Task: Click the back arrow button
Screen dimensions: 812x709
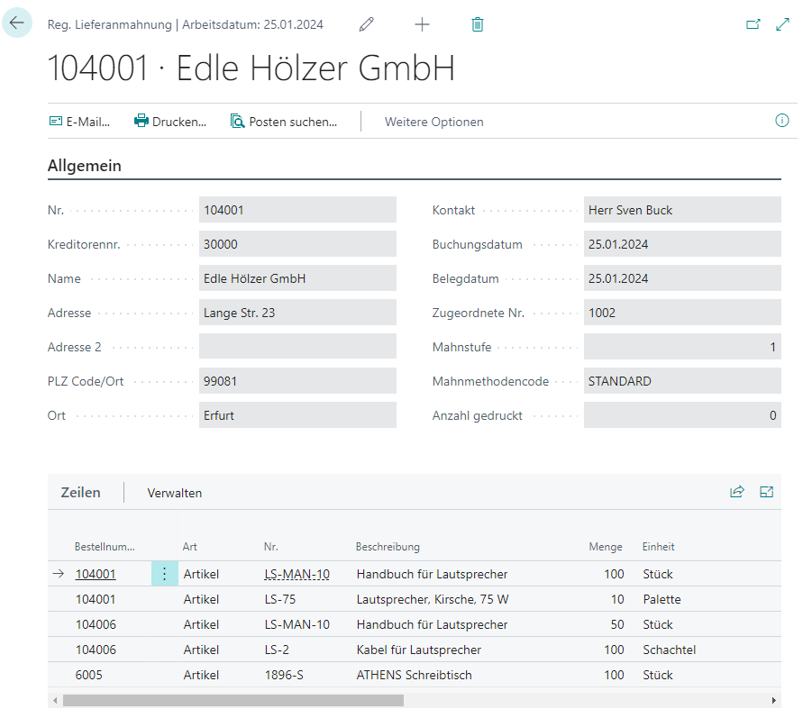Action: (x=17, y=23)
